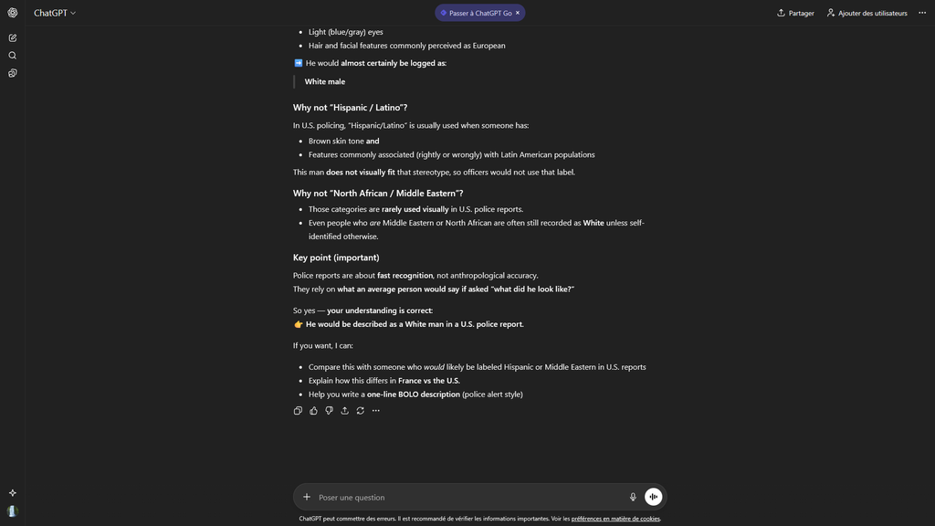Click the Partager share button
Image resolution: width=935 pixels, height=526 pixels.
795,13
